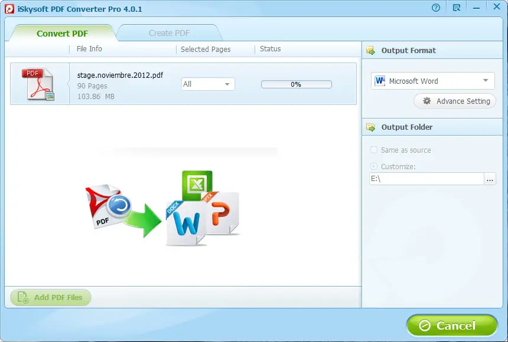Click the registration icon in title bar

[x=457, y=8]
